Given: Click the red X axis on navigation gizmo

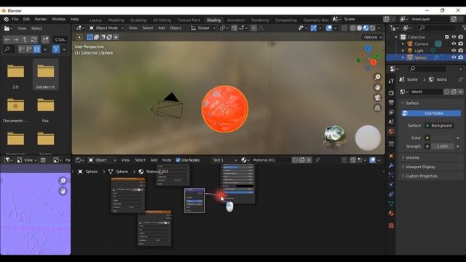Looking at the screenshot, I should pos(374,62).
